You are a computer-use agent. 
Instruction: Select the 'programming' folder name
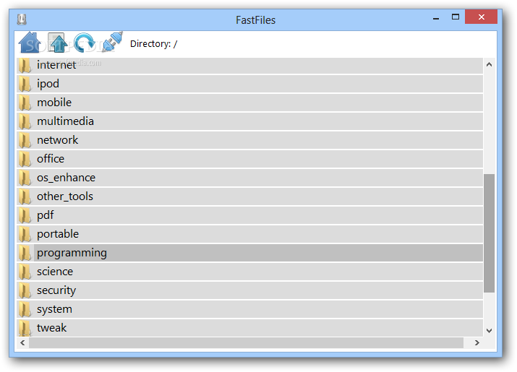pos(72,253)
